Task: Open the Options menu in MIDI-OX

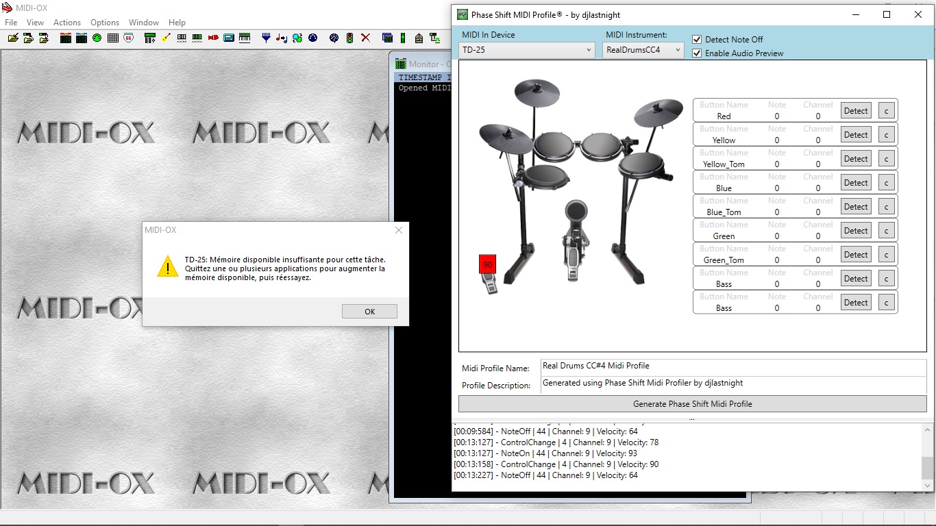Action: 105,23
